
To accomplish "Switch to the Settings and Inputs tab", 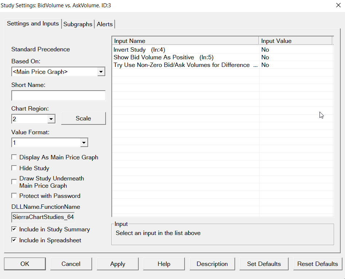I will point(33,24).
